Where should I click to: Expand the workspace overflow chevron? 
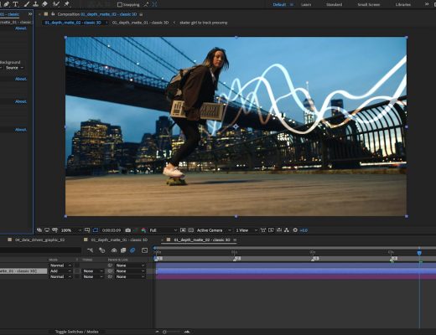pos(427,4)
